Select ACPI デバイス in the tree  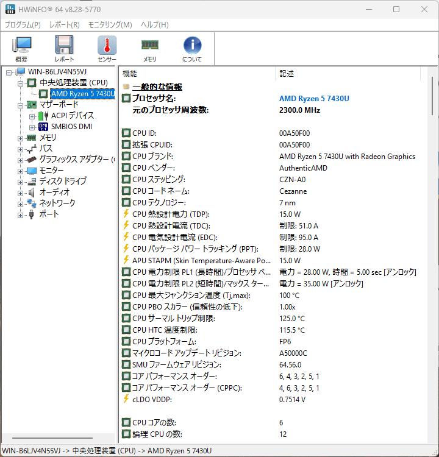tap(72, 116)
